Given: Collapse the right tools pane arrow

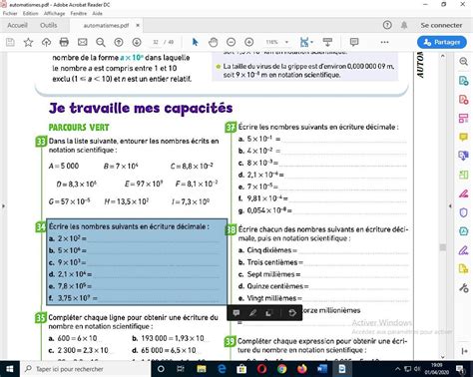Looking at the screenshot, I should (450, 206).
